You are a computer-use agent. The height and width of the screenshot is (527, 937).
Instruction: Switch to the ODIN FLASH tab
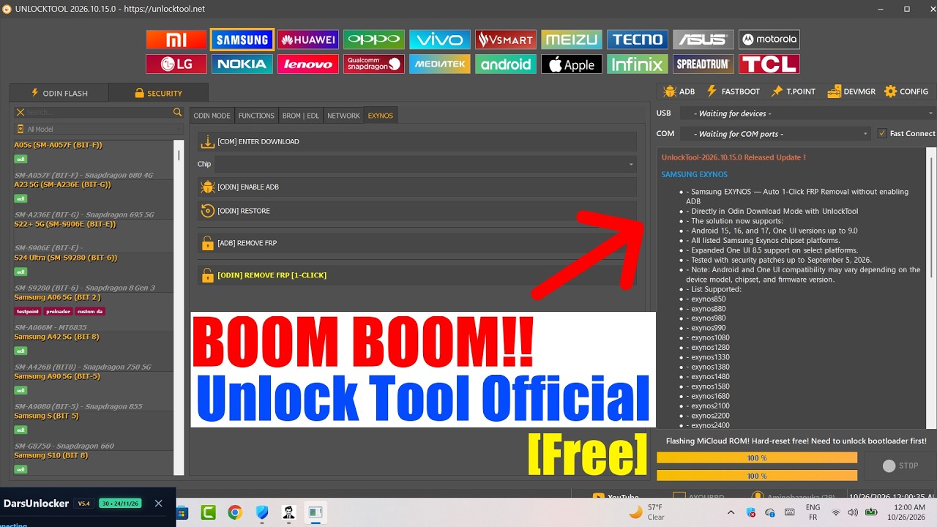click(59, 93)
